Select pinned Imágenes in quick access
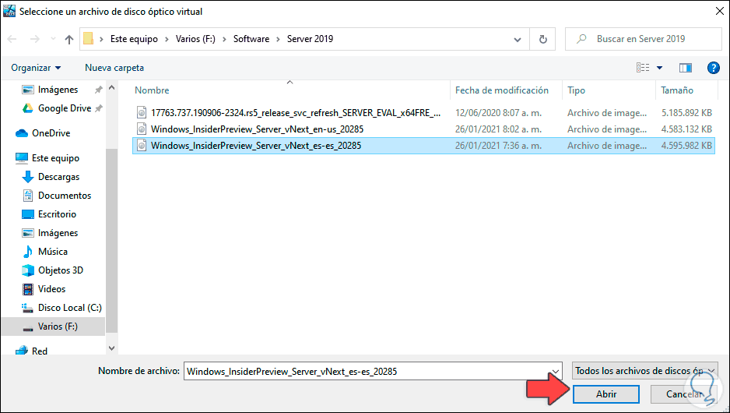Viewport: 730px width, 413px height. [x=58, y=90]
